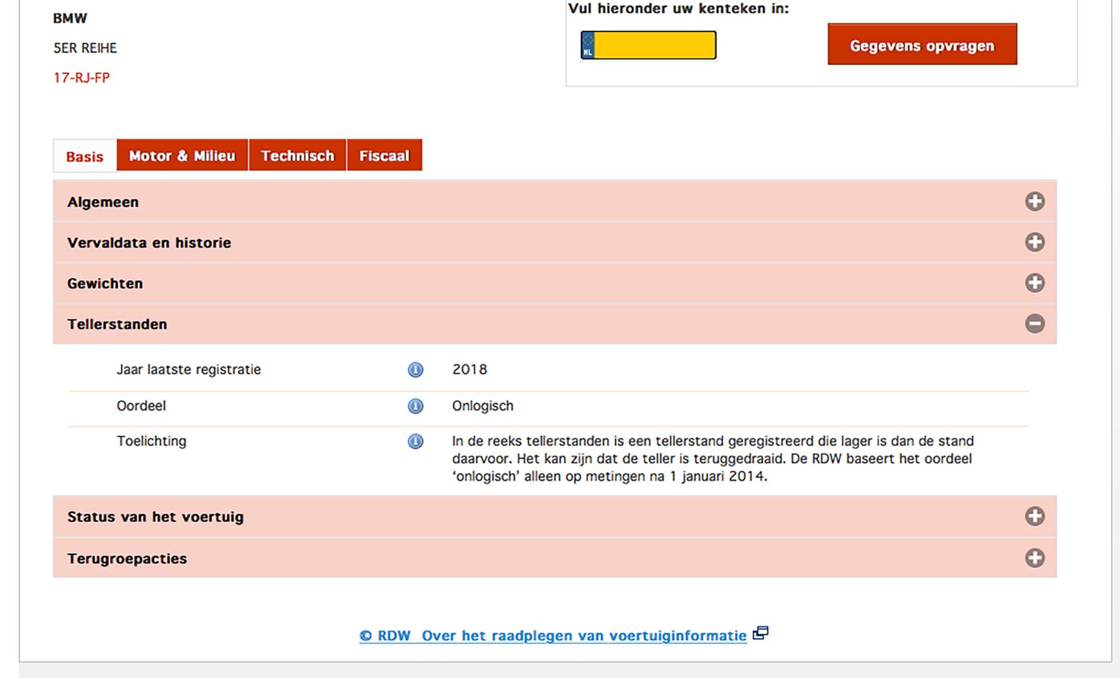
Task: Switch to the Motor & Milieu tab
Action: pos(182,155)
